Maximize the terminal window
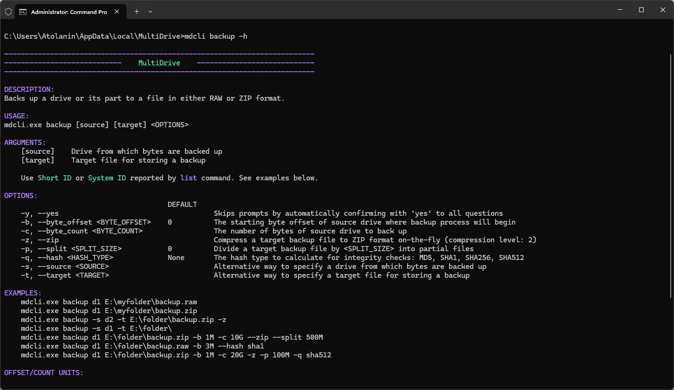This screenshot has width=674, height=390. pyautogui.click(x=641, y=10)
